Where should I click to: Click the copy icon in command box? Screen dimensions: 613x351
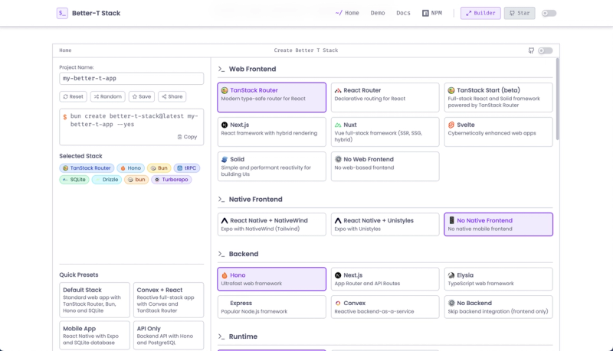[179, 137]
